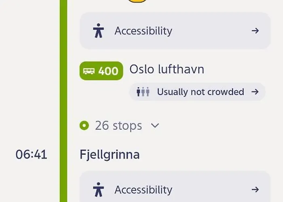Click the accessibility person icon in the top card

tap(98, 31)
